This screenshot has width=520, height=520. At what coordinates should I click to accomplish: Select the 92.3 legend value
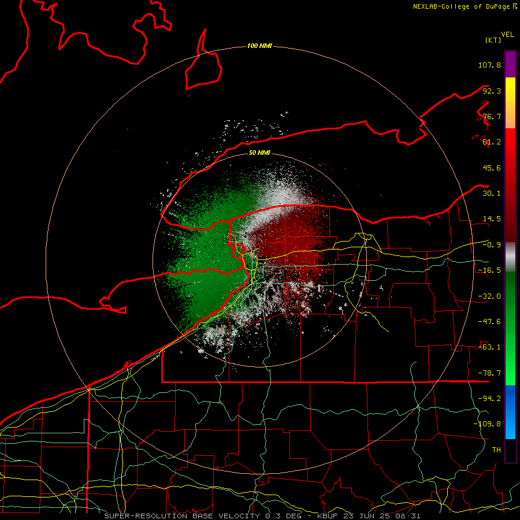pyautogui.click(x=492, y=91)
